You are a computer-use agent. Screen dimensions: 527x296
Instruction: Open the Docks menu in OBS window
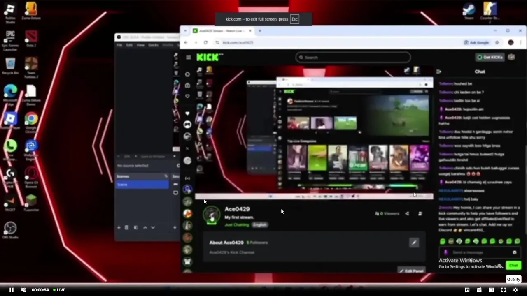(153, 45)
